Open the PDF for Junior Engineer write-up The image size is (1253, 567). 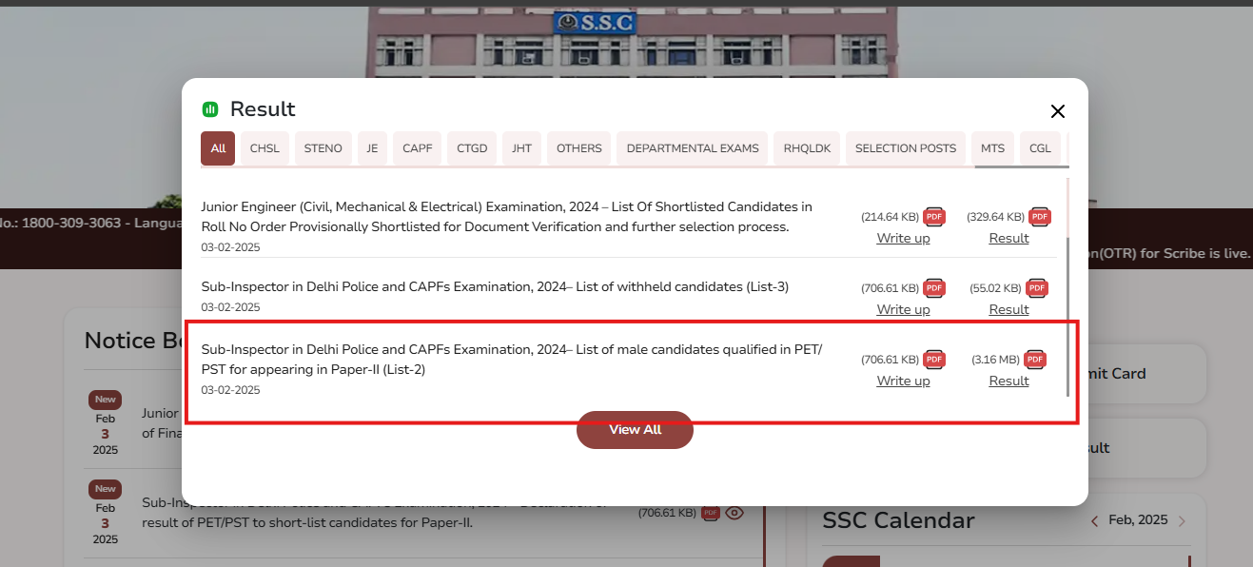(933, 217)
